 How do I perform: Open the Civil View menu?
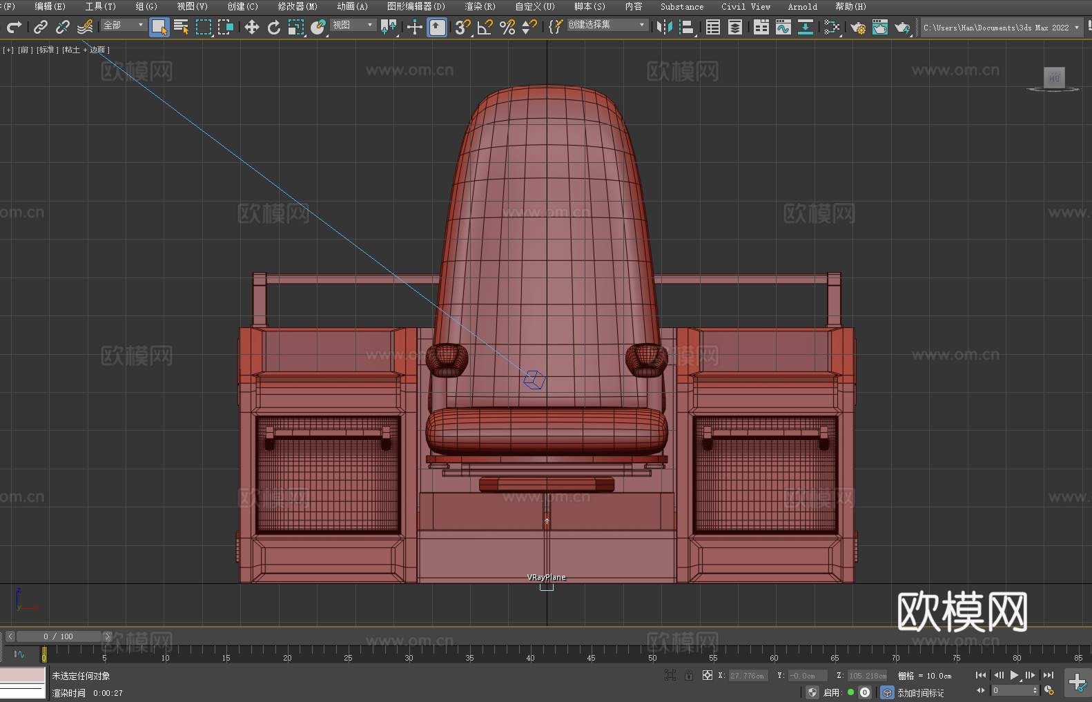pyautogui.click(x=746, y=6)
